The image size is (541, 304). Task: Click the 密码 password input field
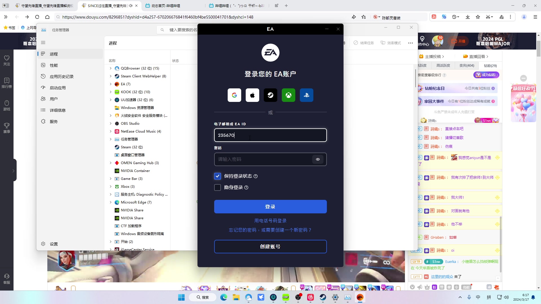click(262, 159)
